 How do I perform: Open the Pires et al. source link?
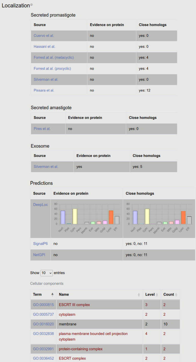tap(42, 129)
